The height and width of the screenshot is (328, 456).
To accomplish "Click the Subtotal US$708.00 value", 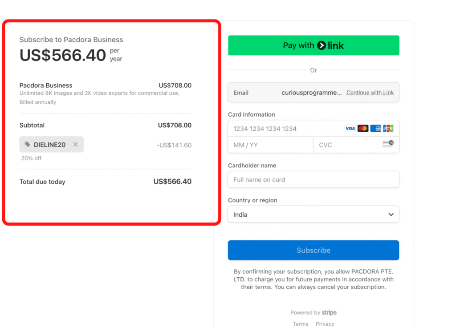I will 175,125.
